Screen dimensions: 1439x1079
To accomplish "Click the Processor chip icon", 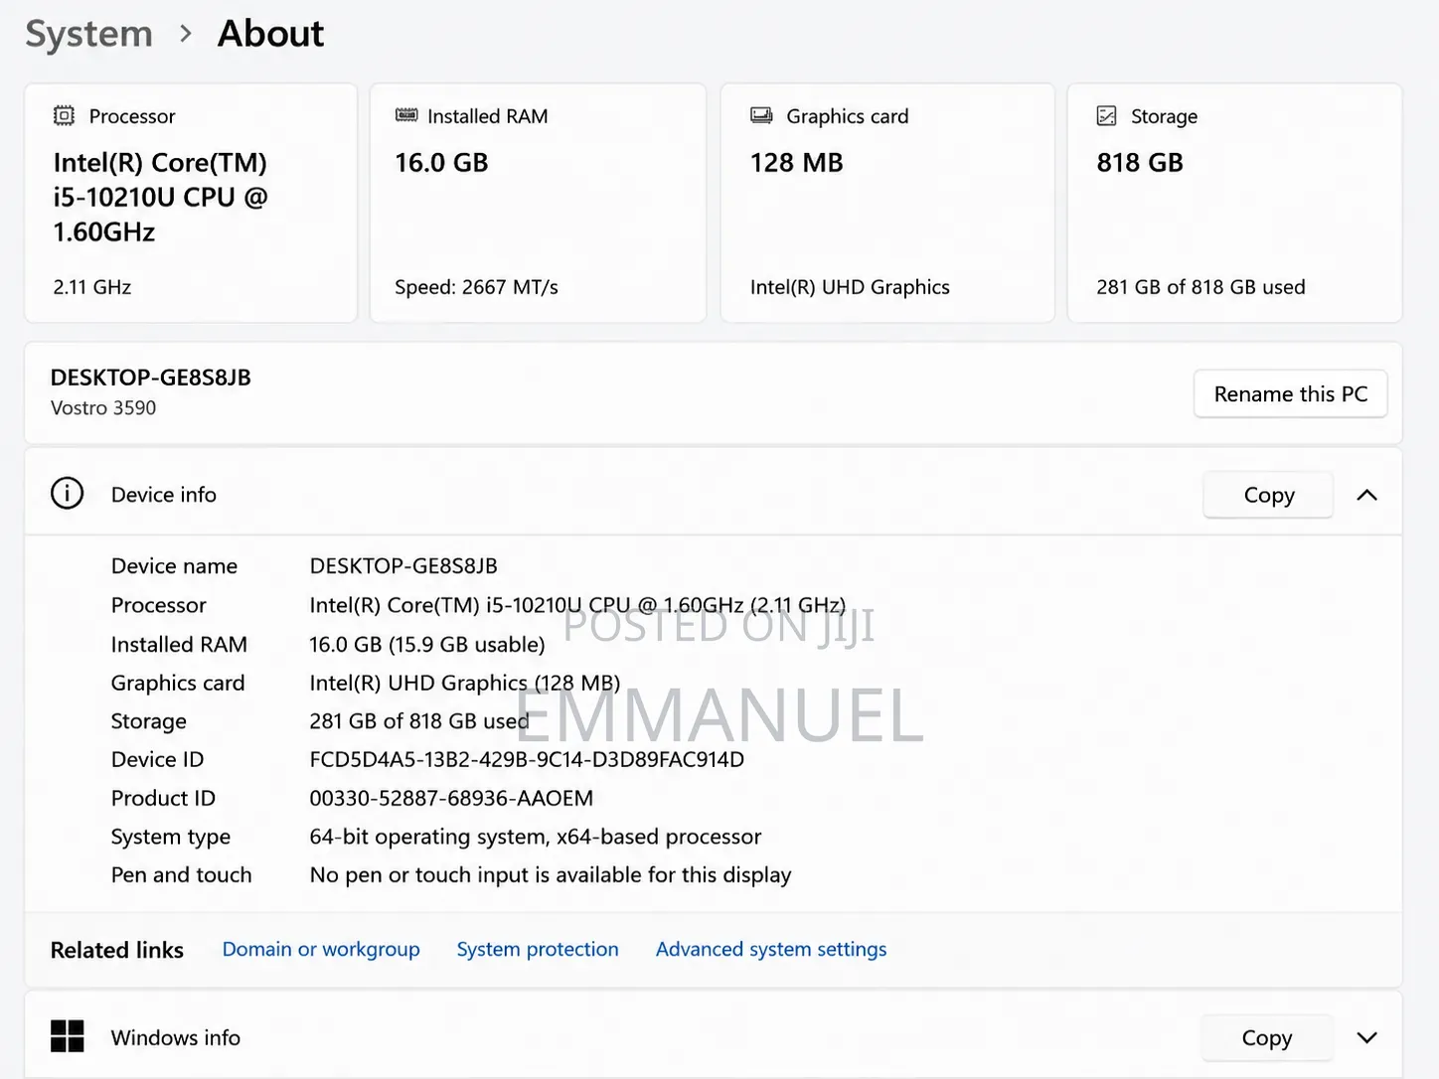I will [x=64, y=116].
